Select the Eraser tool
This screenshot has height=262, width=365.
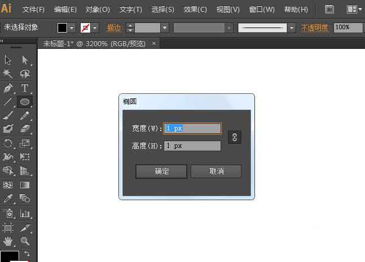[25, 129]
